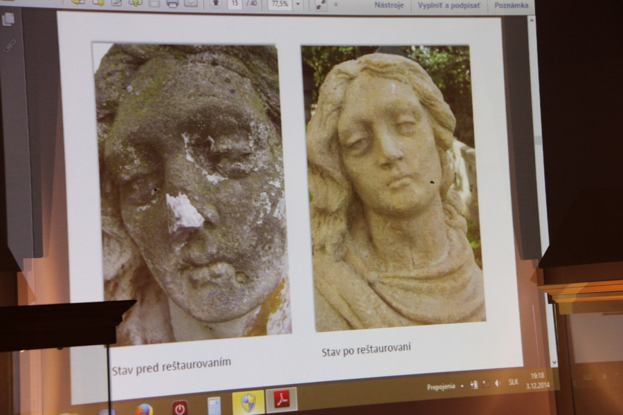The width and height of the screenshot is (623, 415).
Task: Click the upload to cloud icon
Action: (136, 3)
